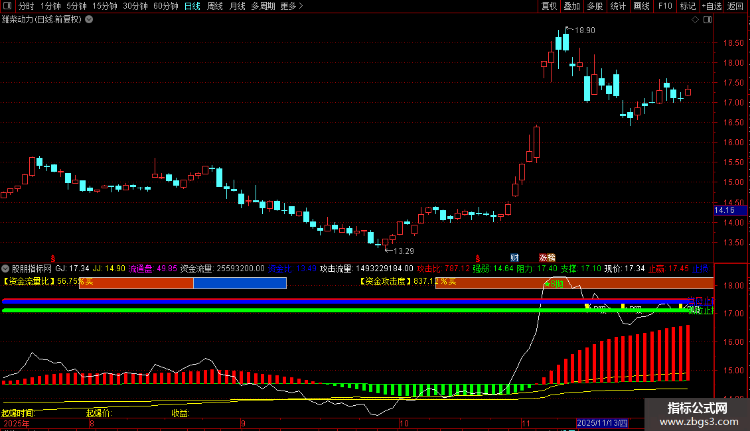Click the $ marker near late October
Viewport: 750px width, 431px height.
click(477, 259)
